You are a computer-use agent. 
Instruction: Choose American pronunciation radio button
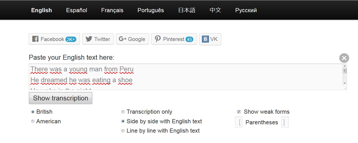[33, 121]
